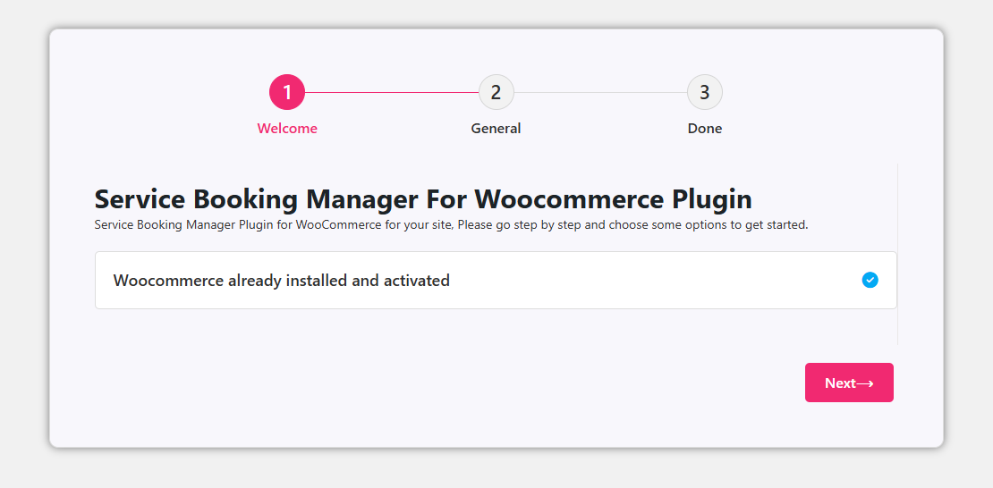Click the arrow icon on Next button
Screen dimensions: 993x488
tap(865, 383)
